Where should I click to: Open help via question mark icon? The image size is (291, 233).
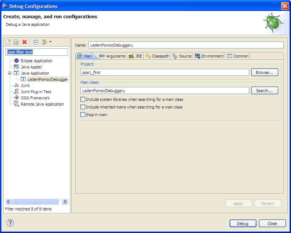(10, 223)
